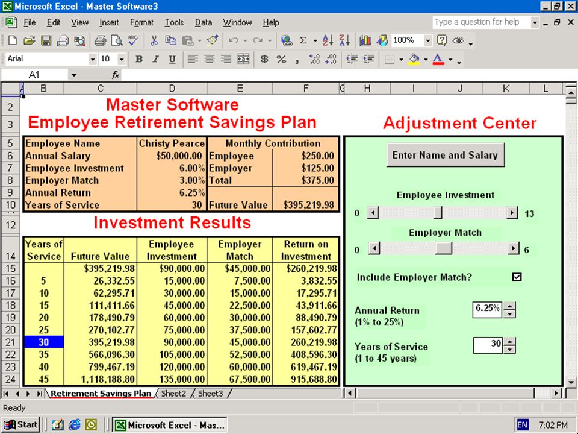Insert a hyperlink with the globe icon
This screenshot has height=434, width=578.
(x=287, y=40)
